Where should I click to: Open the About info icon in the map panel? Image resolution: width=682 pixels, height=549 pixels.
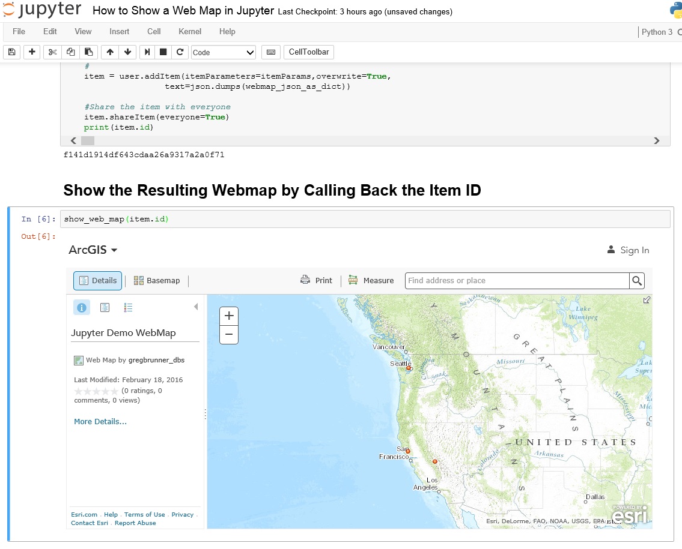coord(81,308)
